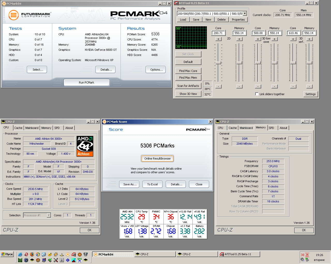331x264 pixels.
Task: Click Find Max Core in ATITool
Action: [188, 71]
